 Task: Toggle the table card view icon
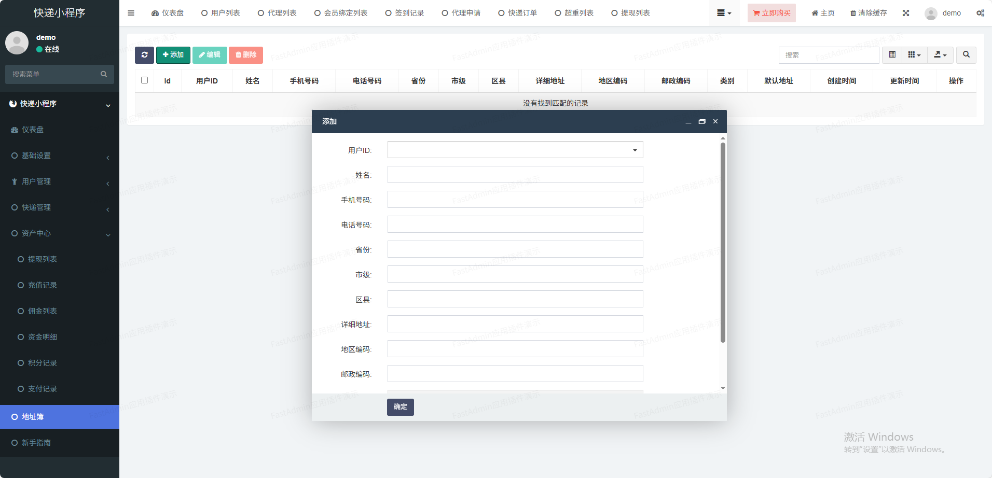pos(892,55)
